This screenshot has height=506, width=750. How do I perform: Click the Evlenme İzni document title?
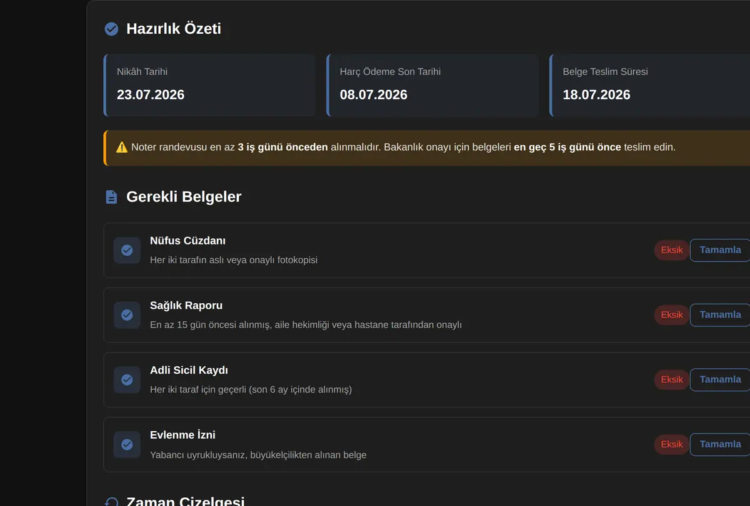182,435
